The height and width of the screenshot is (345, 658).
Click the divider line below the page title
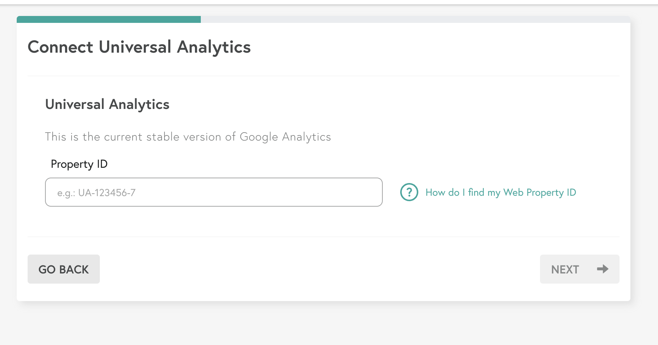(x=324, y=76)
